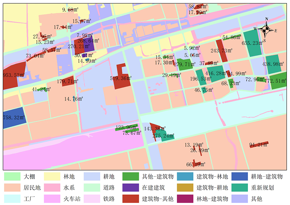The width and height of the screenshot is (290, 205).
Task: Click the 94.21m² area label
Action: coord(259,145)
